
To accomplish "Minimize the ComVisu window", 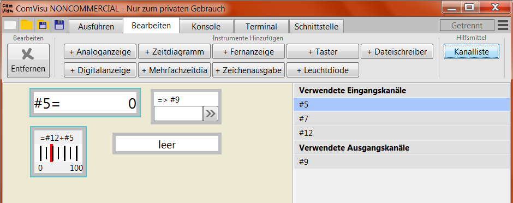I will click(452, 7).
